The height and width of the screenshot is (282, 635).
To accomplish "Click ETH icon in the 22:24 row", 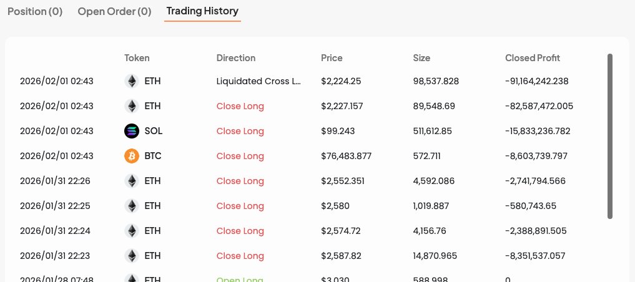I will [x=131, y=231].
